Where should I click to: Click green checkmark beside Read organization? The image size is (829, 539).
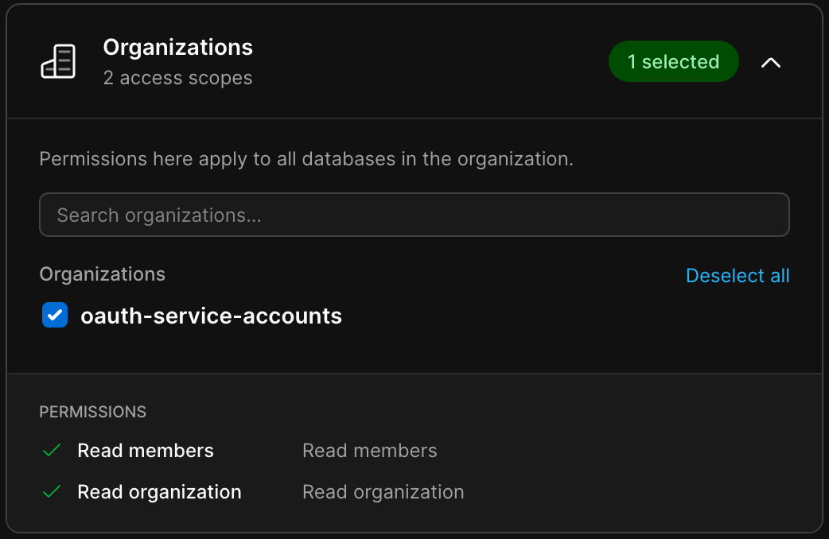(52, 491)
